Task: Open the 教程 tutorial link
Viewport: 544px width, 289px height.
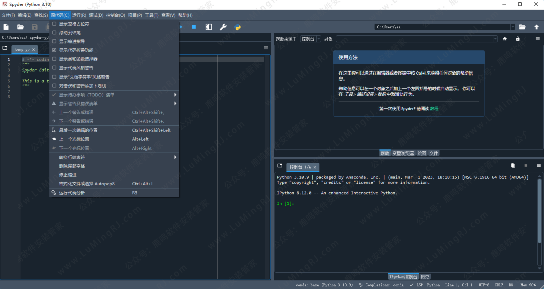Action: click(434, 108)
